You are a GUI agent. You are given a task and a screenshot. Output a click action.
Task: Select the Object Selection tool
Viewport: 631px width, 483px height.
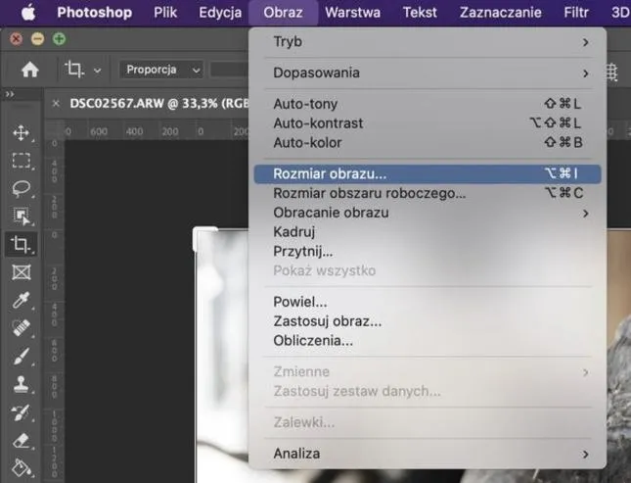point(21,216)
